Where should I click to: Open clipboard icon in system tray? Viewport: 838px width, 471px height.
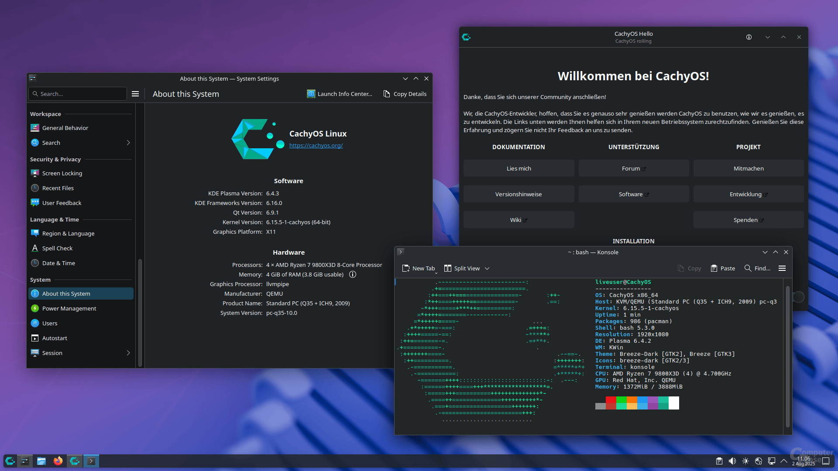coord(719,461)
